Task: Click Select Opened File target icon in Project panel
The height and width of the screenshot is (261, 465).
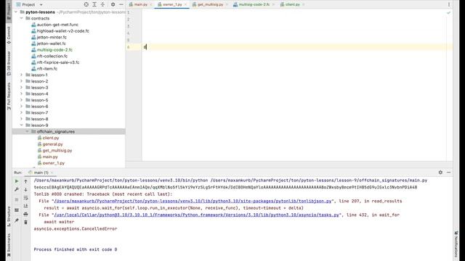Action: 86,4
